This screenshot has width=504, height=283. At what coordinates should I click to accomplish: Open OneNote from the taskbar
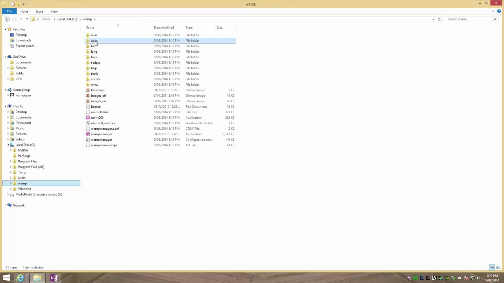(x=54, y=278)
